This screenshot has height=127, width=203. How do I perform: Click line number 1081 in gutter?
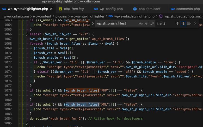pyautogui.click(x=8, y=105)
